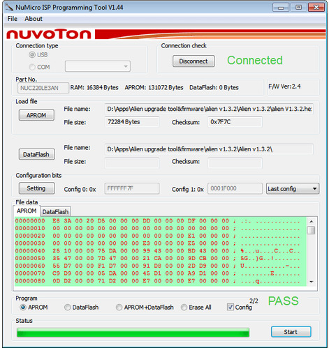
Task: Select the APROM program radio option
Action: [23, 308]
